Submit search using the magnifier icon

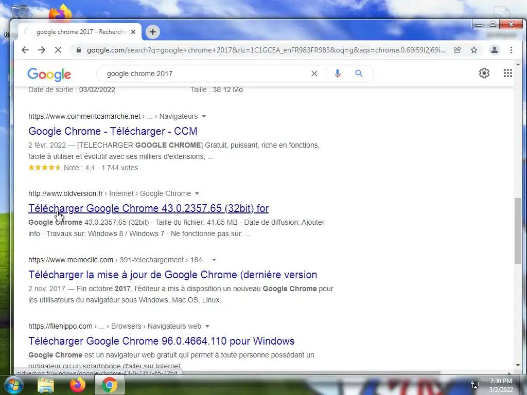pyautogui.click(x=359, y=74)
